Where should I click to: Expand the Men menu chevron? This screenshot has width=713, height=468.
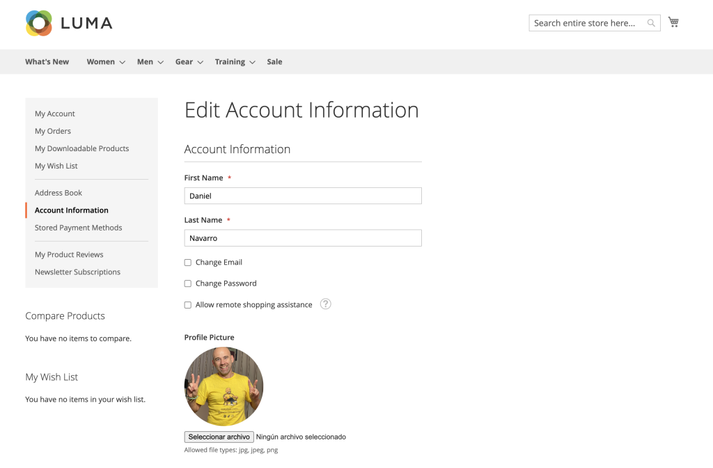161,62
